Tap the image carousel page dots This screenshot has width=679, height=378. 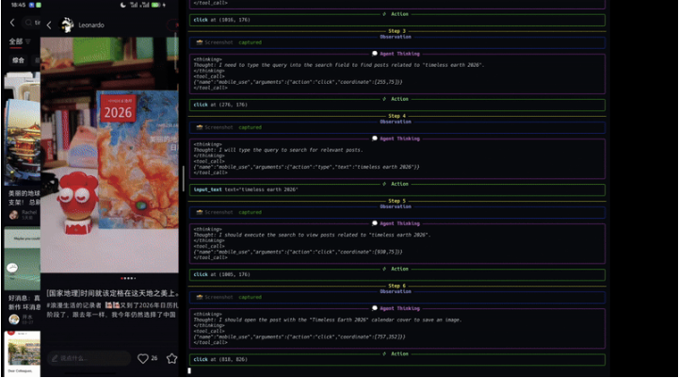[128, 278]
